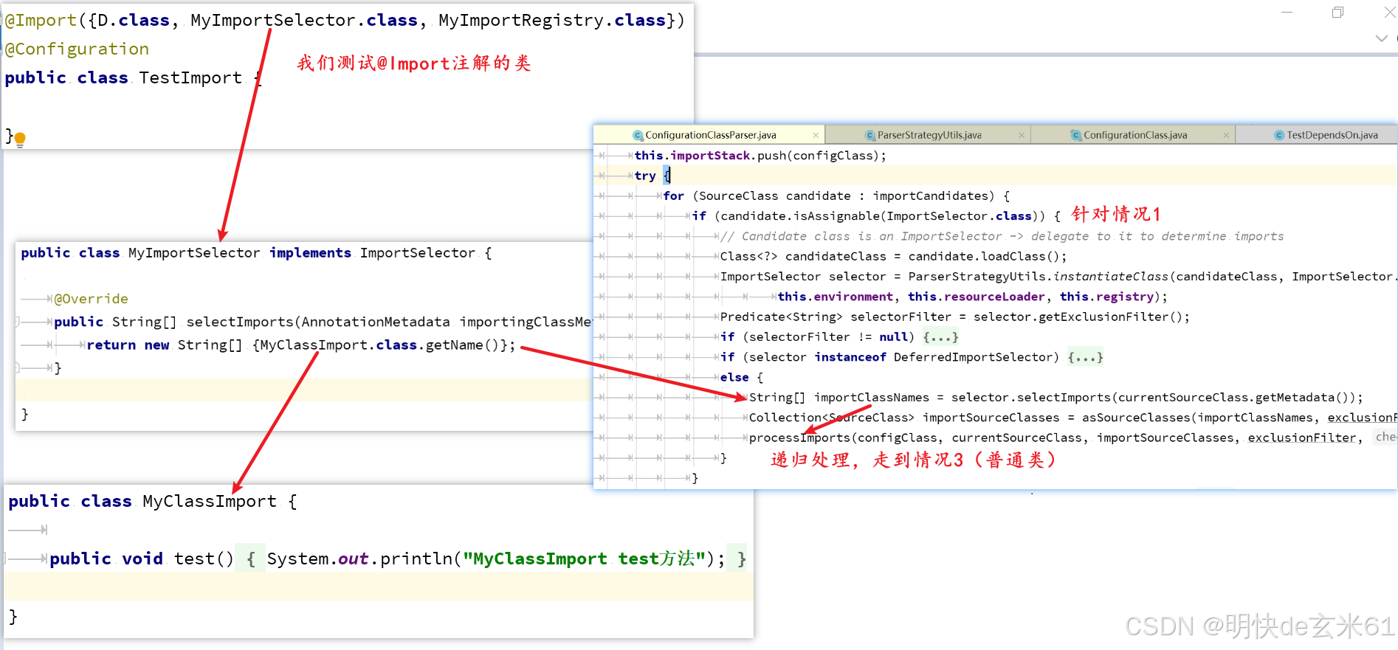Image resolution: width=1398 pixels, height=650 pixels.
Task: Restore the window using the top-right restore icon
Action: pyautogui.click(x=1337, y=13)
